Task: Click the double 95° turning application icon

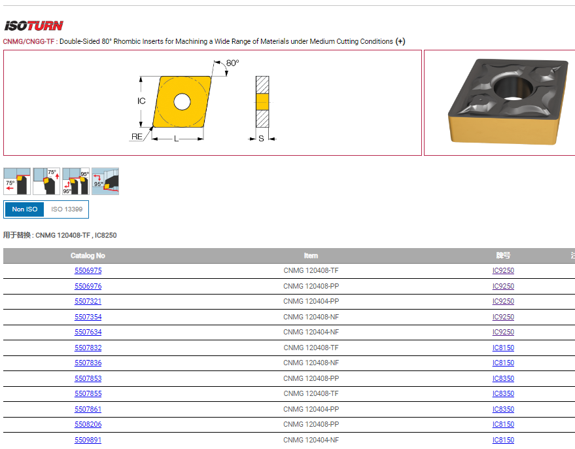Action: coord(75,181)
